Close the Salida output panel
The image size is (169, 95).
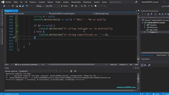pyautogui.click(x=138, y=68)
